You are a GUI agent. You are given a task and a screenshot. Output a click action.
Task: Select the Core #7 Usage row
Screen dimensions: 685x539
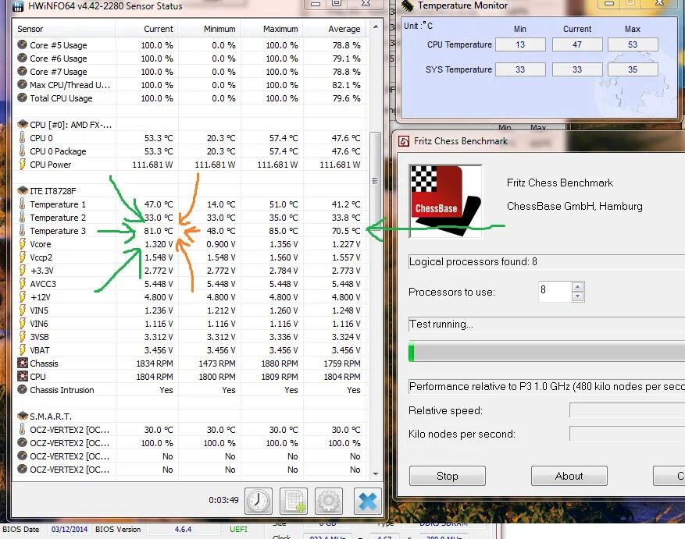click(x=190, y=72)
